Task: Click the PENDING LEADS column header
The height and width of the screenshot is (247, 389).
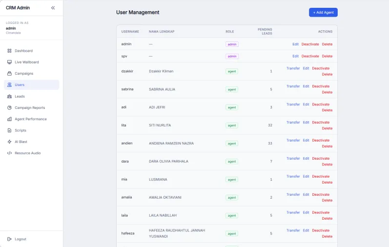Action: (x=265, y=32)
